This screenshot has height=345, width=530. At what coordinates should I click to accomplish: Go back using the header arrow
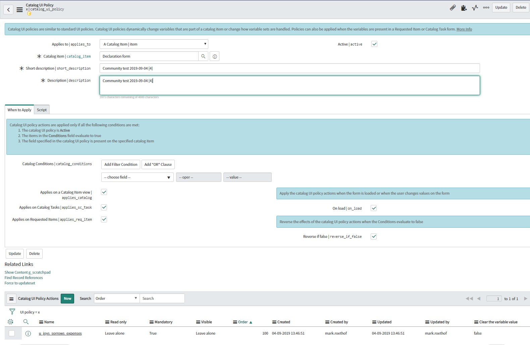(8, 10)
